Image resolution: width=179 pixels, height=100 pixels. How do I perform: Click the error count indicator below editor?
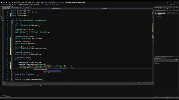point(10,82)
